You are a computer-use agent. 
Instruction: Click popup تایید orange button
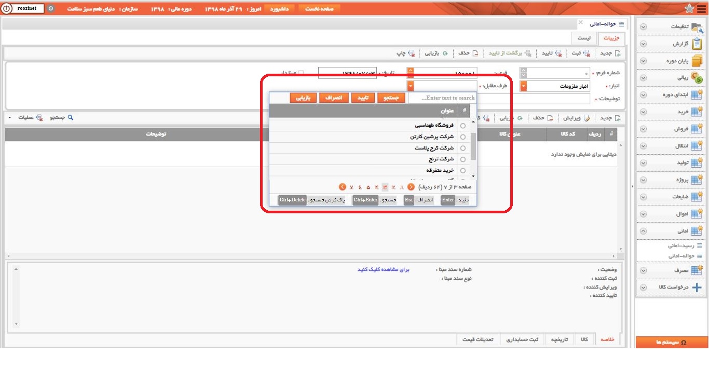coord(363,98)
